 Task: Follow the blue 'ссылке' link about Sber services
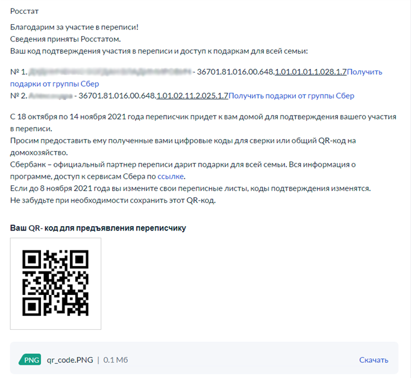[x=171, y=176]
